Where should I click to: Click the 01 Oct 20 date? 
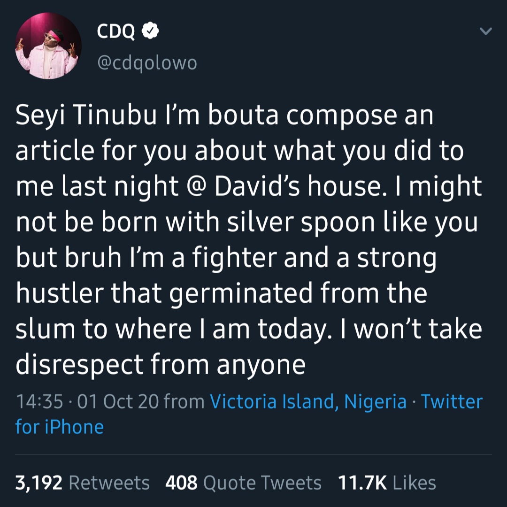pos(118,402)
